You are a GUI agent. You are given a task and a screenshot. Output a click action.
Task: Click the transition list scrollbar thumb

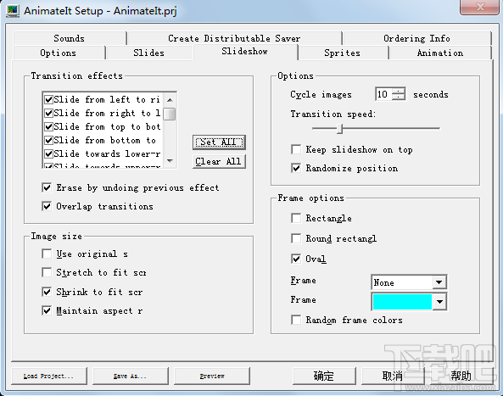coord(170,114)
